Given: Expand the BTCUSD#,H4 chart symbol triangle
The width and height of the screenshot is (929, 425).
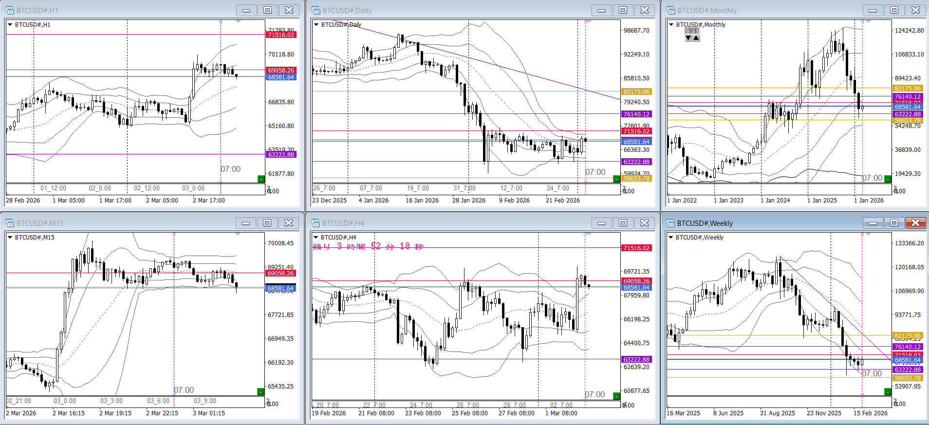Looking at the screenshot, I should (x=316, y=238).
